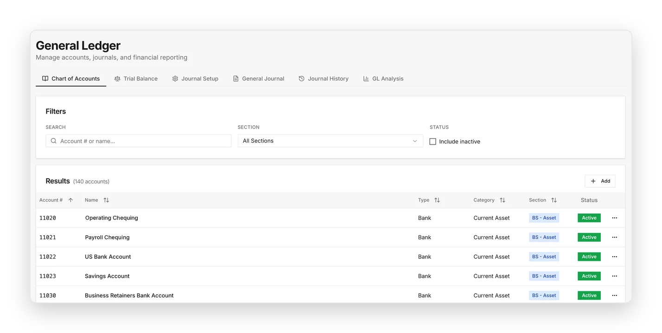Select Business Retainers Bank Account name
662x333 pixels.
[129, 295]
